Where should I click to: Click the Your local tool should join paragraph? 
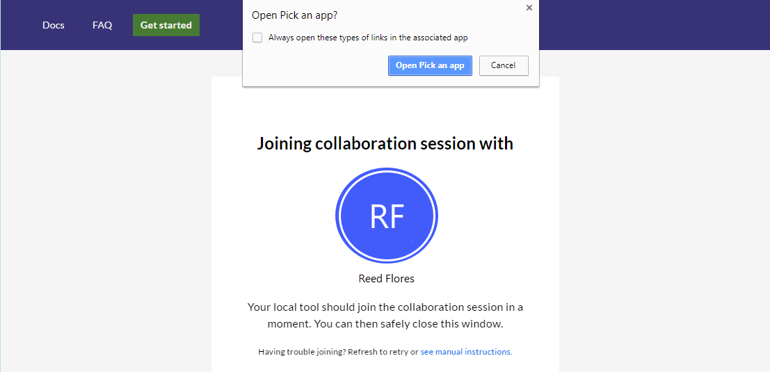point(385,316)
